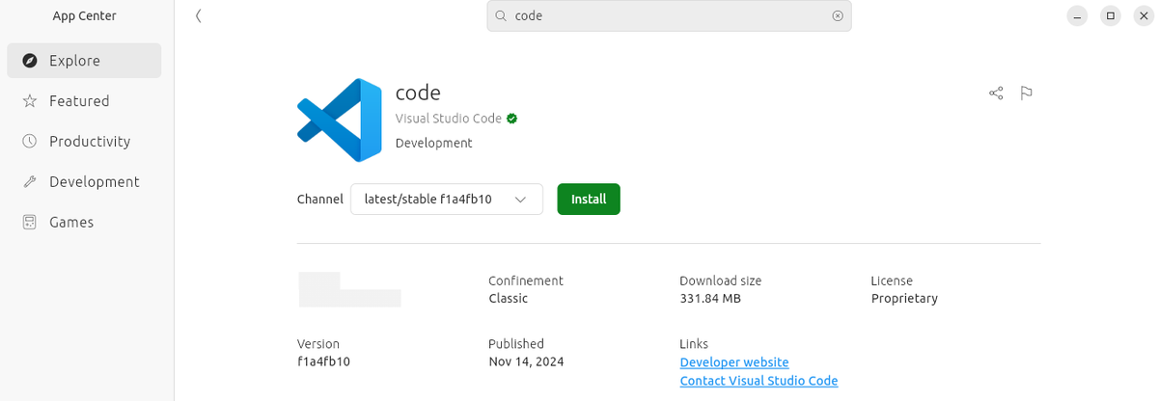Image resolution: width=1158 pixels, height=401 pixels.
Task: Open the Developer website link
Action: [x=734, y=362]
